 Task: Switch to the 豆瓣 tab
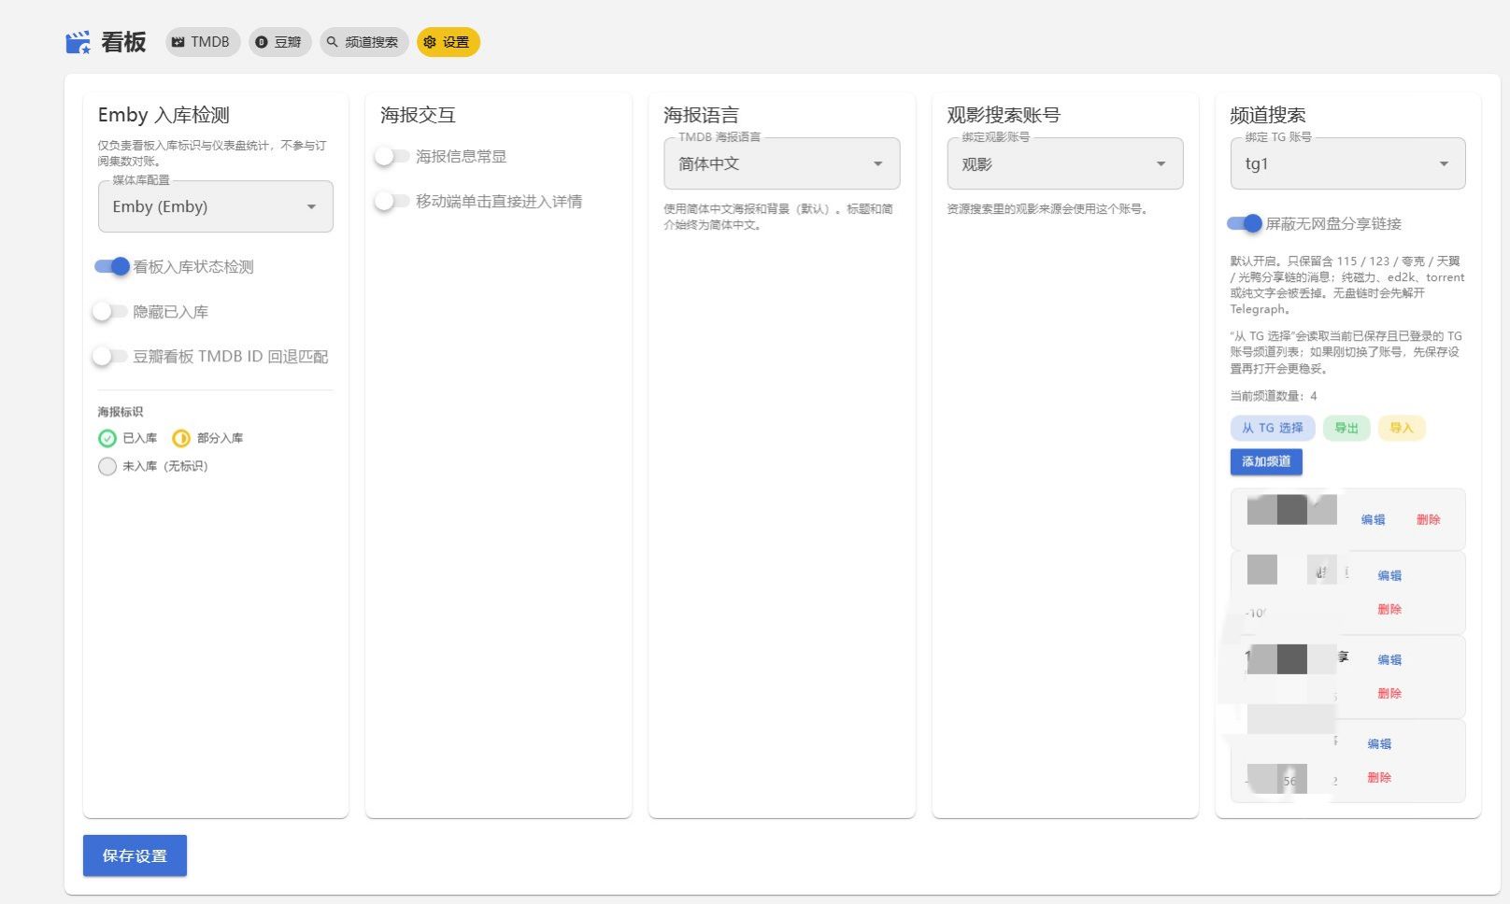[x=279, y=42]
